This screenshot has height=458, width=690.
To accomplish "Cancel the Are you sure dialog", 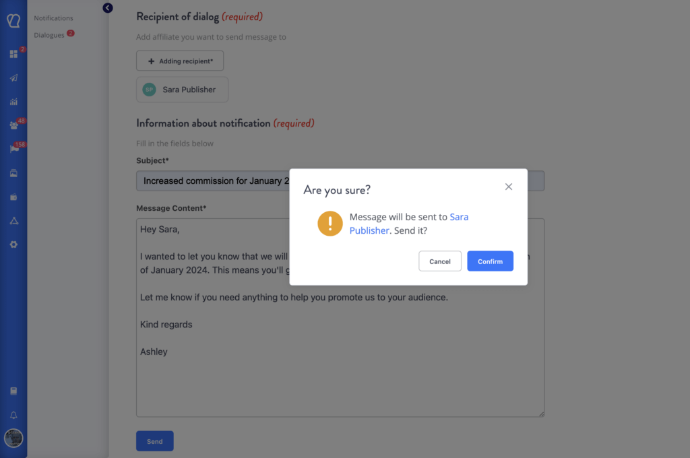I will (440, 261).
